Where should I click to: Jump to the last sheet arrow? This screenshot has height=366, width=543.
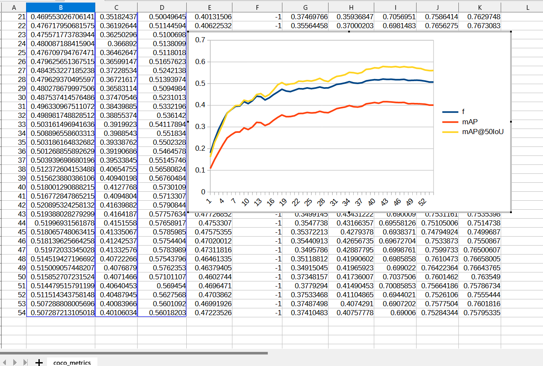click(x=25, y=362)
